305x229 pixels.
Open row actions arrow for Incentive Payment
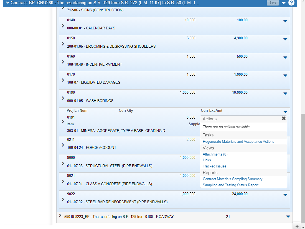285,57
